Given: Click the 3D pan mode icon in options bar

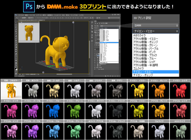Looking at the screenshot, I should [95, 18].
